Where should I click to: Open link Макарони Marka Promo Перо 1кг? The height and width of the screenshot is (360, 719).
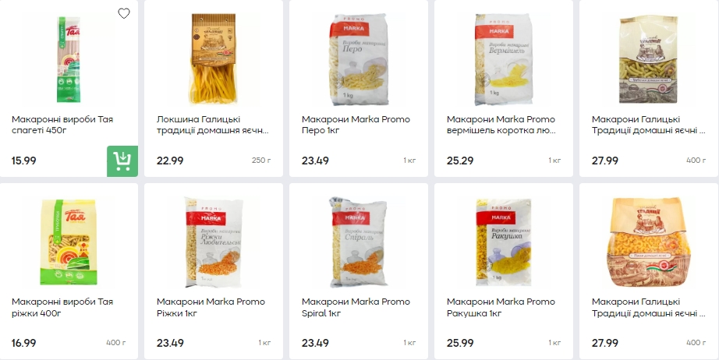click(356, 125)
